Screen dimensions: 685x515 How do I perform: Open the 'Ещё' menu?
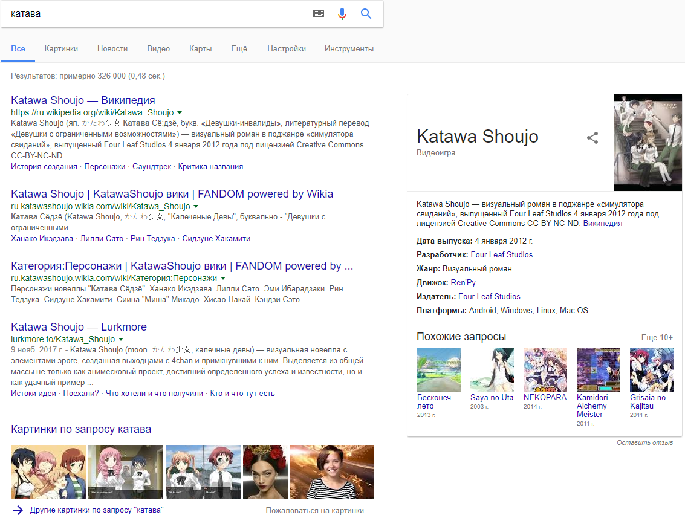click(x=239, y=48)
